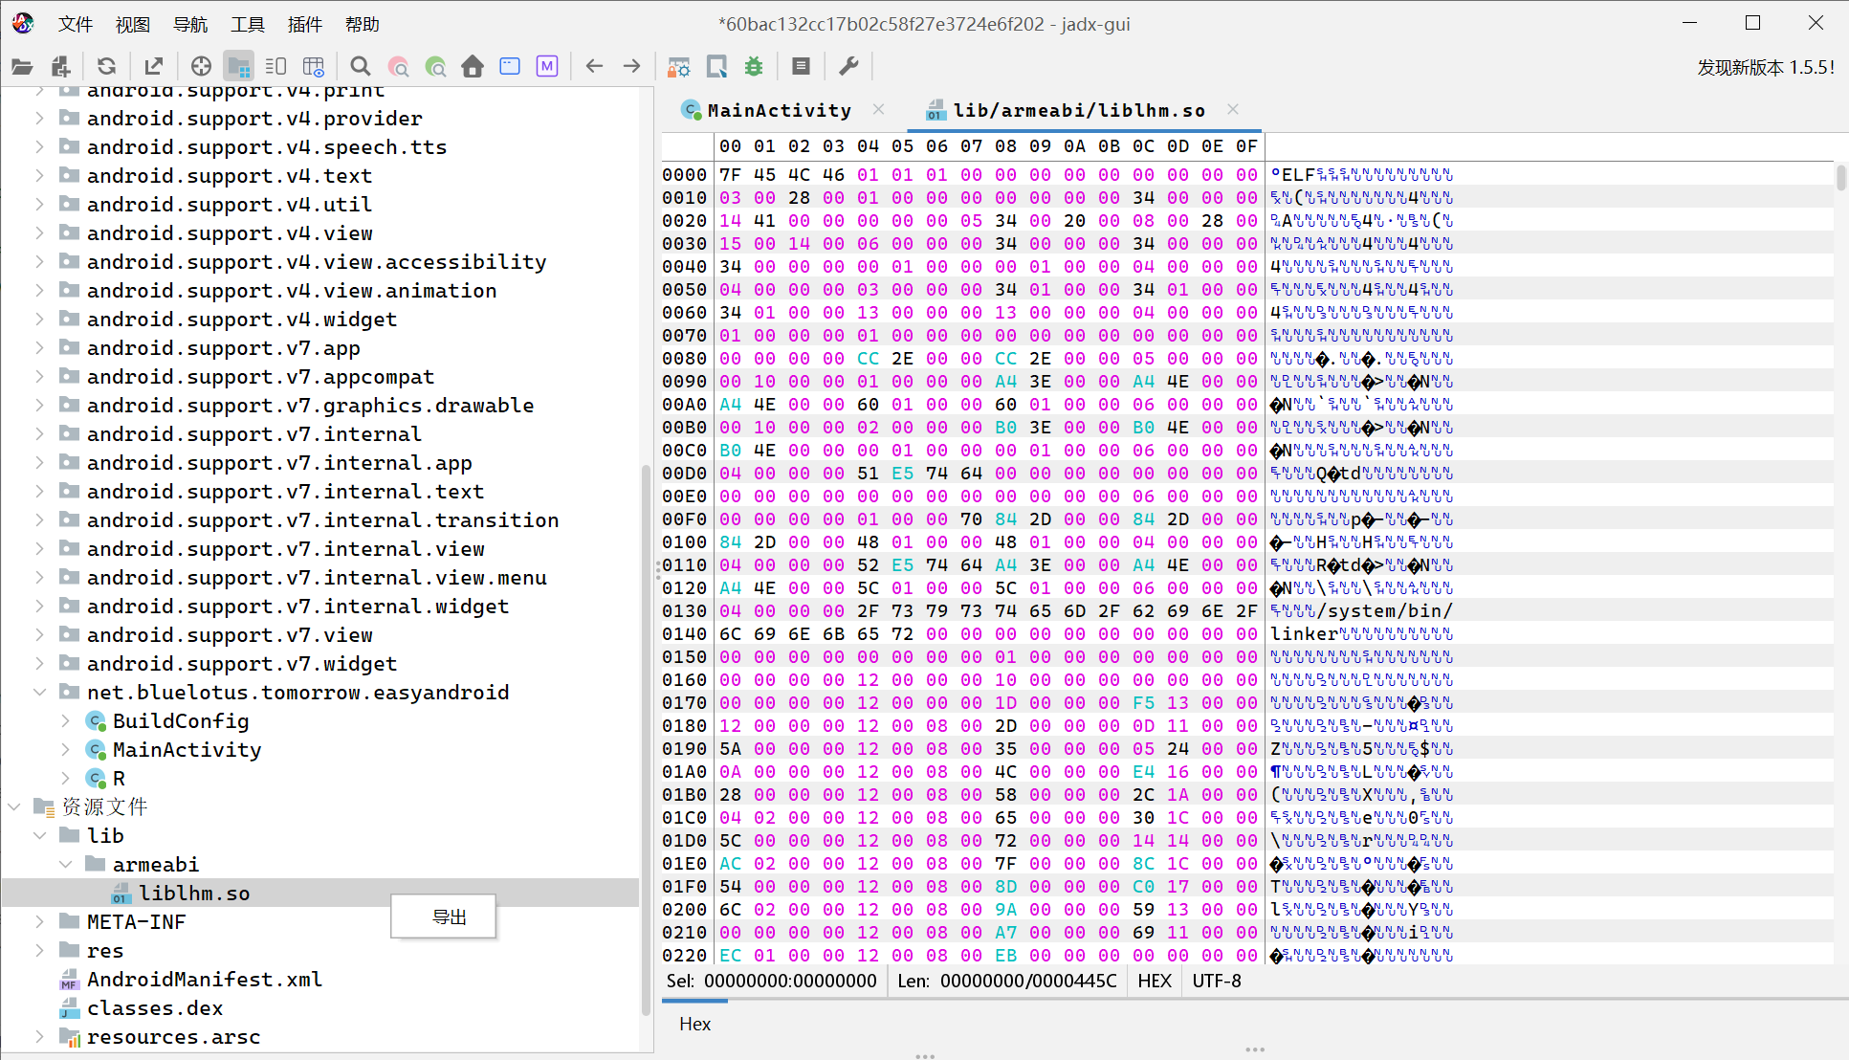This screenshot has width=1849, height=1060.
Task: Open the log viewer icon
Action: click(x=801, y=66)
